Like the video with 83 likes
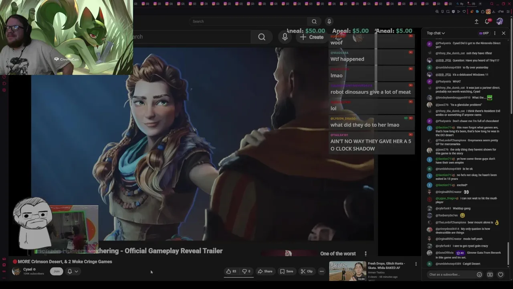Screen dimensions: 513x289 click(x=231, y=271)
